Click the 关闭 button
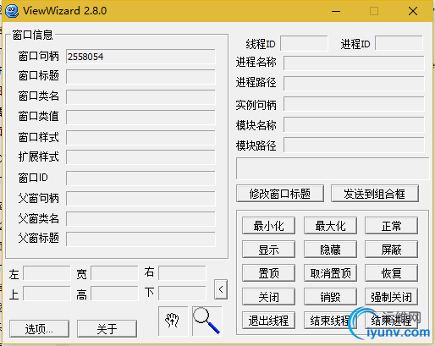This screenshot has width=435, height=346. click(268, 297)
